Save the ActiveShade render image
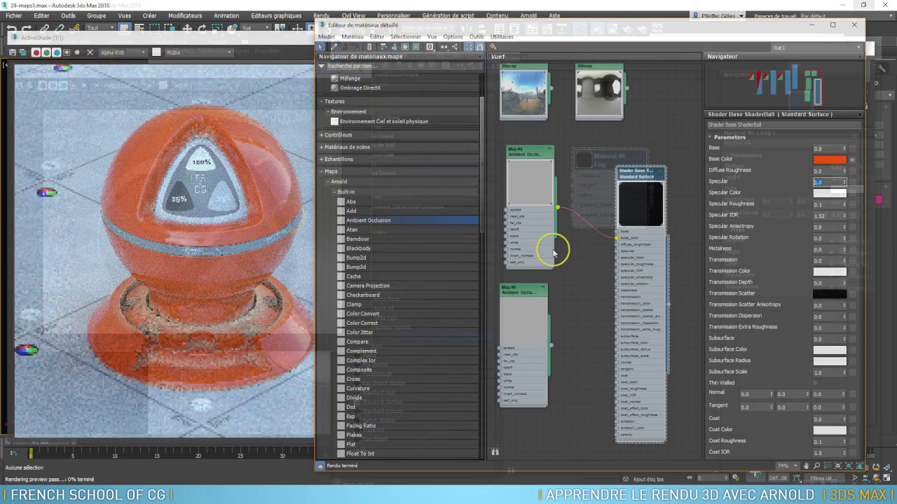 (x=12, y=52)
